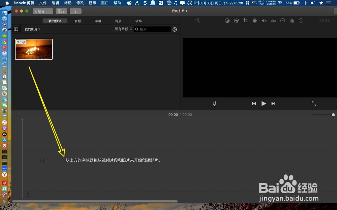This screenshot has height=210, width=337.
Task: Click the import media down-arrow button
Action: [x=75, y=11]
